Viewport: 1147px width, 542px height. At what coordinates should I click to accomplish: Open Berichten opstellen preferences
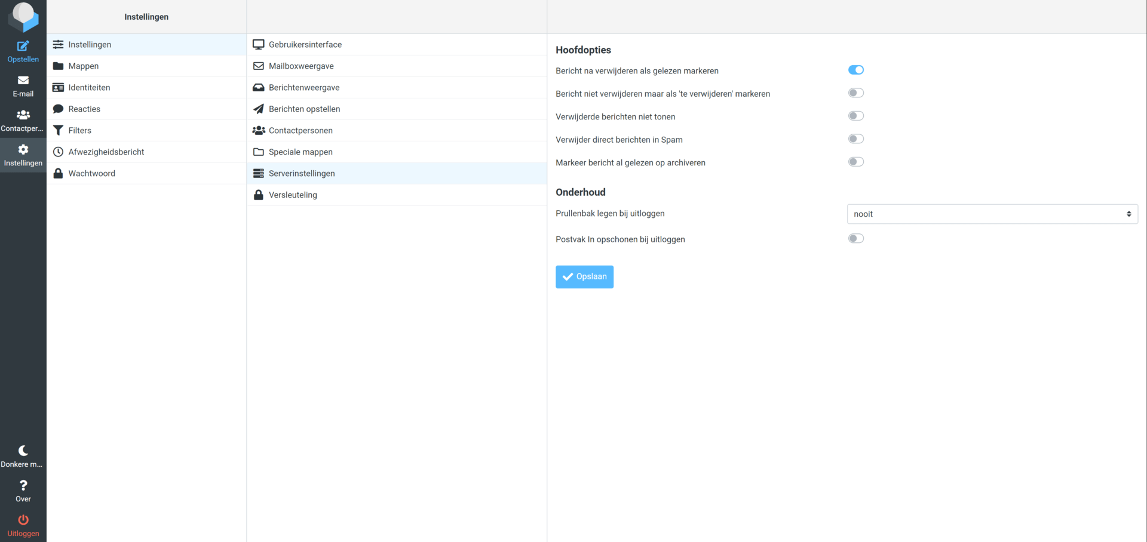[397, 109]
